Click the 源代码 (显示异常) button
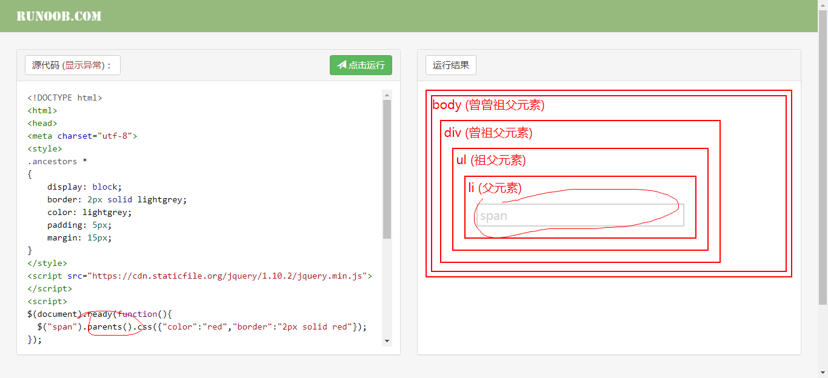The image size is (828, 378). click(x=73, y=65)
